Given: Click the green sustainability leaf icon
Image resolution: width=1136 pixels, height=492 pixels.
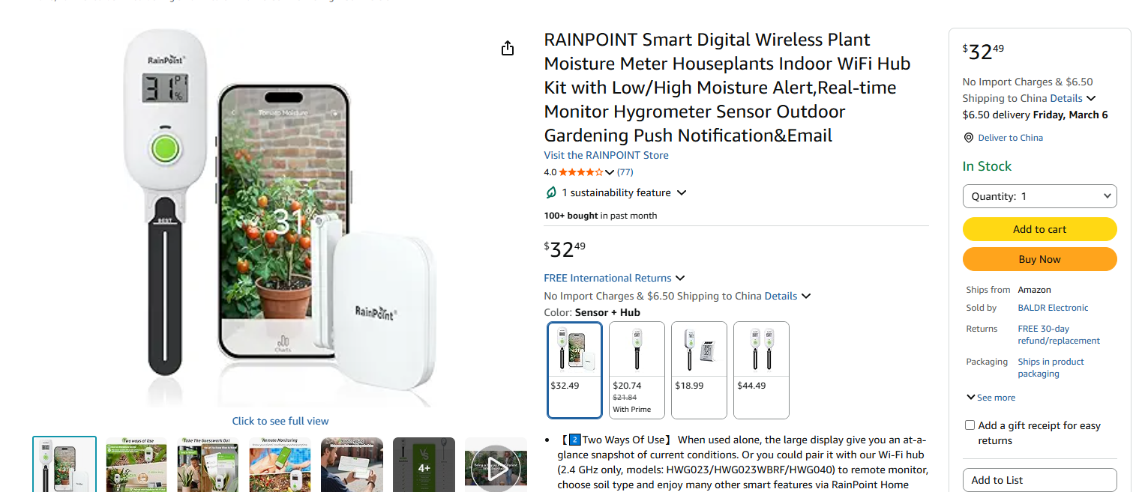Looking at the screenshot, I should pyautogui.click(x=551, y=193).
